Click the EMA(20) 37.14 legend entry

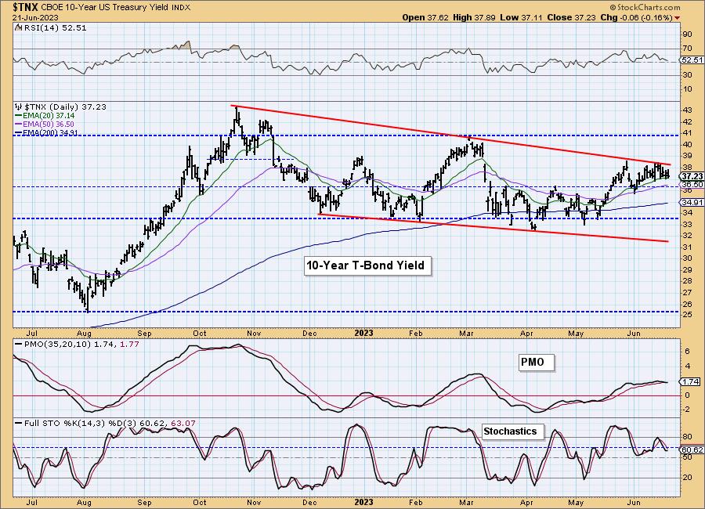point(45,116)
